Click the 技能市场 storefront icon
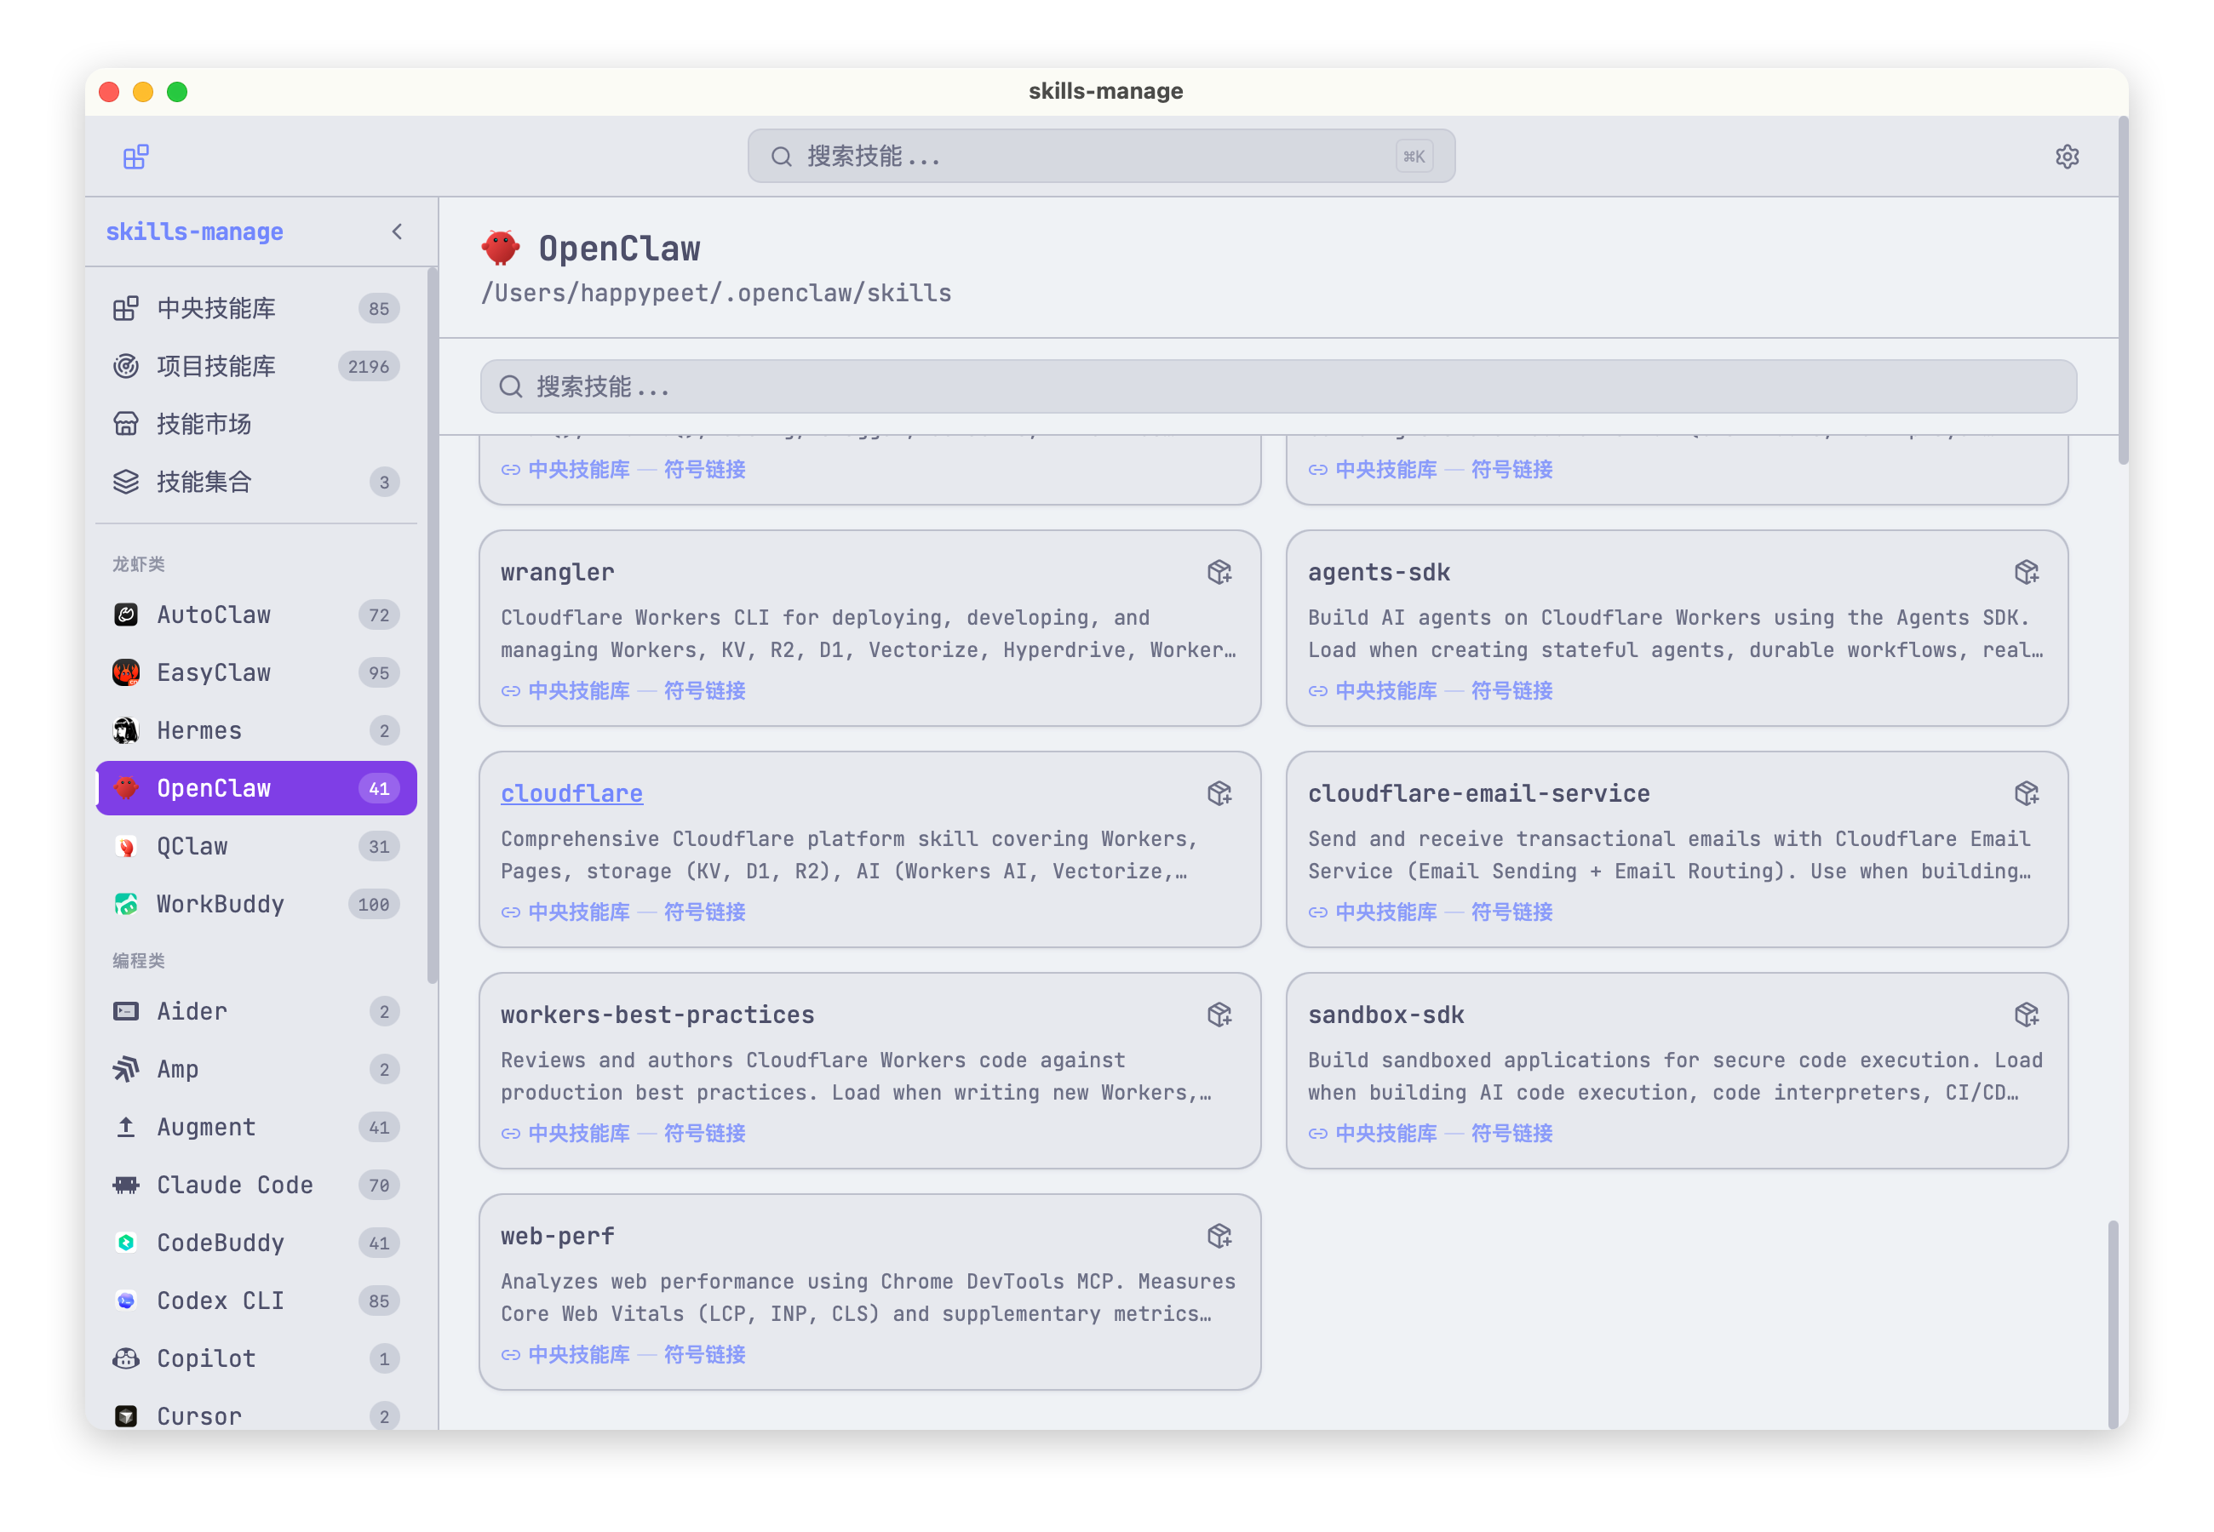This screenshot has height=1532, width=2214. tap(126, 423)
